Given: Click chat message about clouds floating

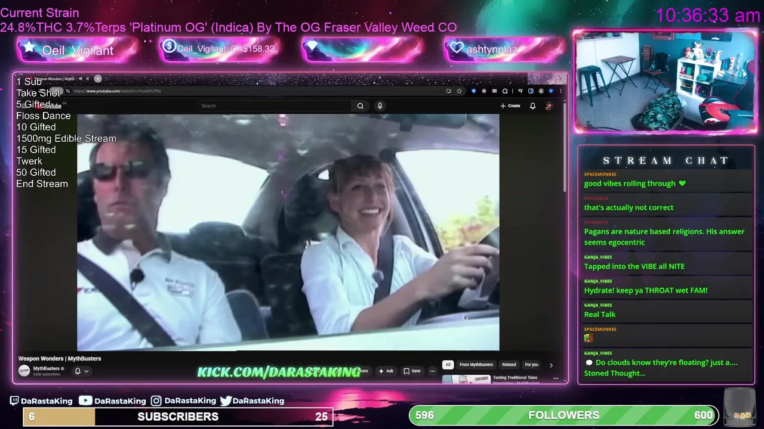Looking at the screenshot, I should [x=661, y=368].
